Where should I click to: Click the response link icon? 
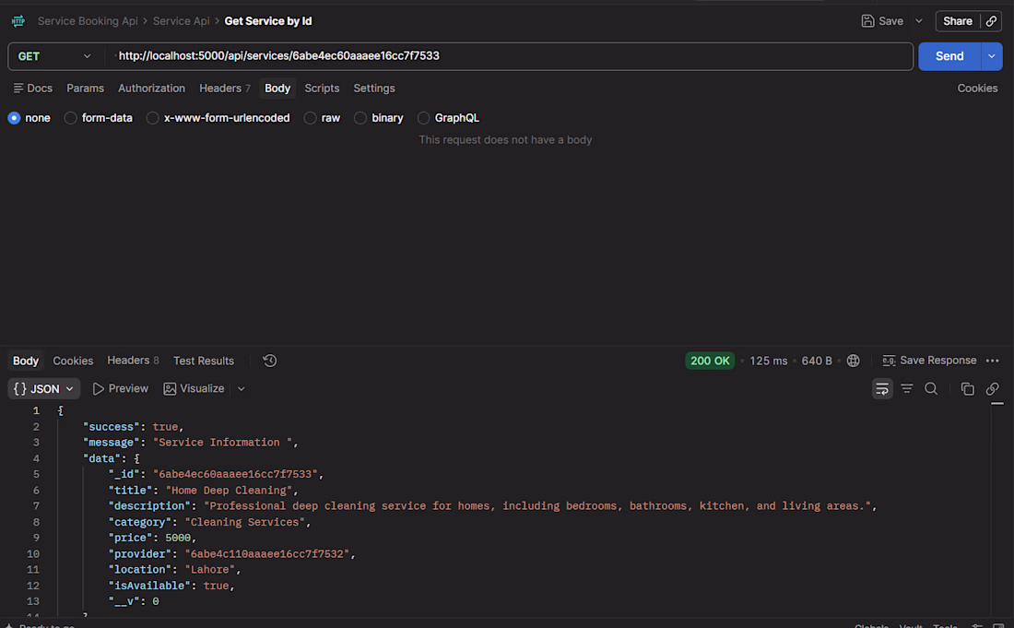992,389
